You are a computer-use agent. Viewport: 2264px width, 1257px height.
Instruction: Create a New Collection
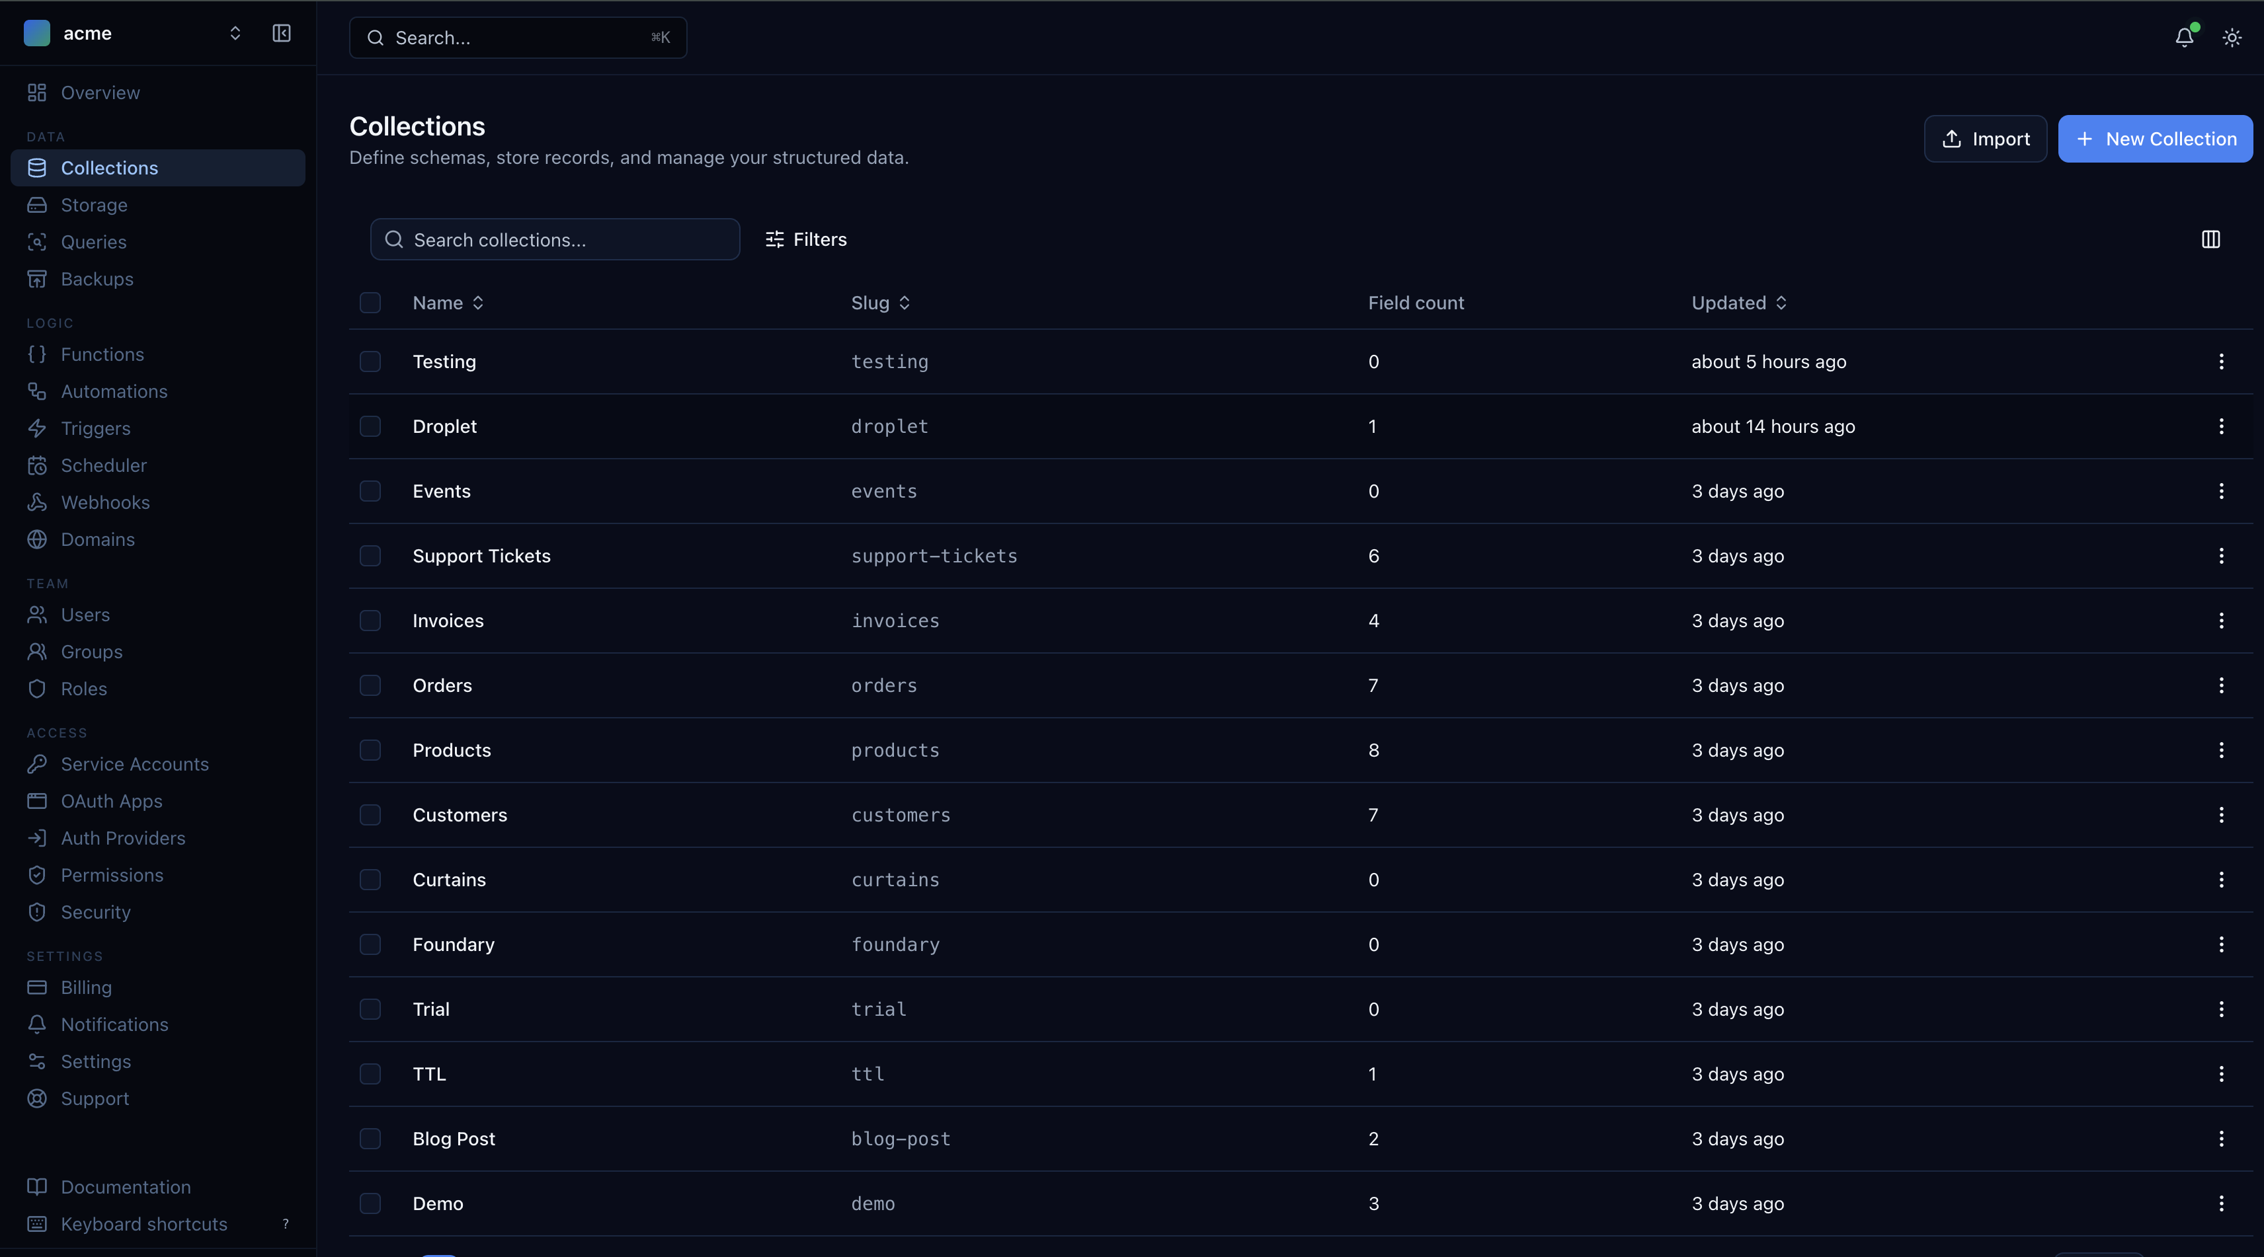2155,138
